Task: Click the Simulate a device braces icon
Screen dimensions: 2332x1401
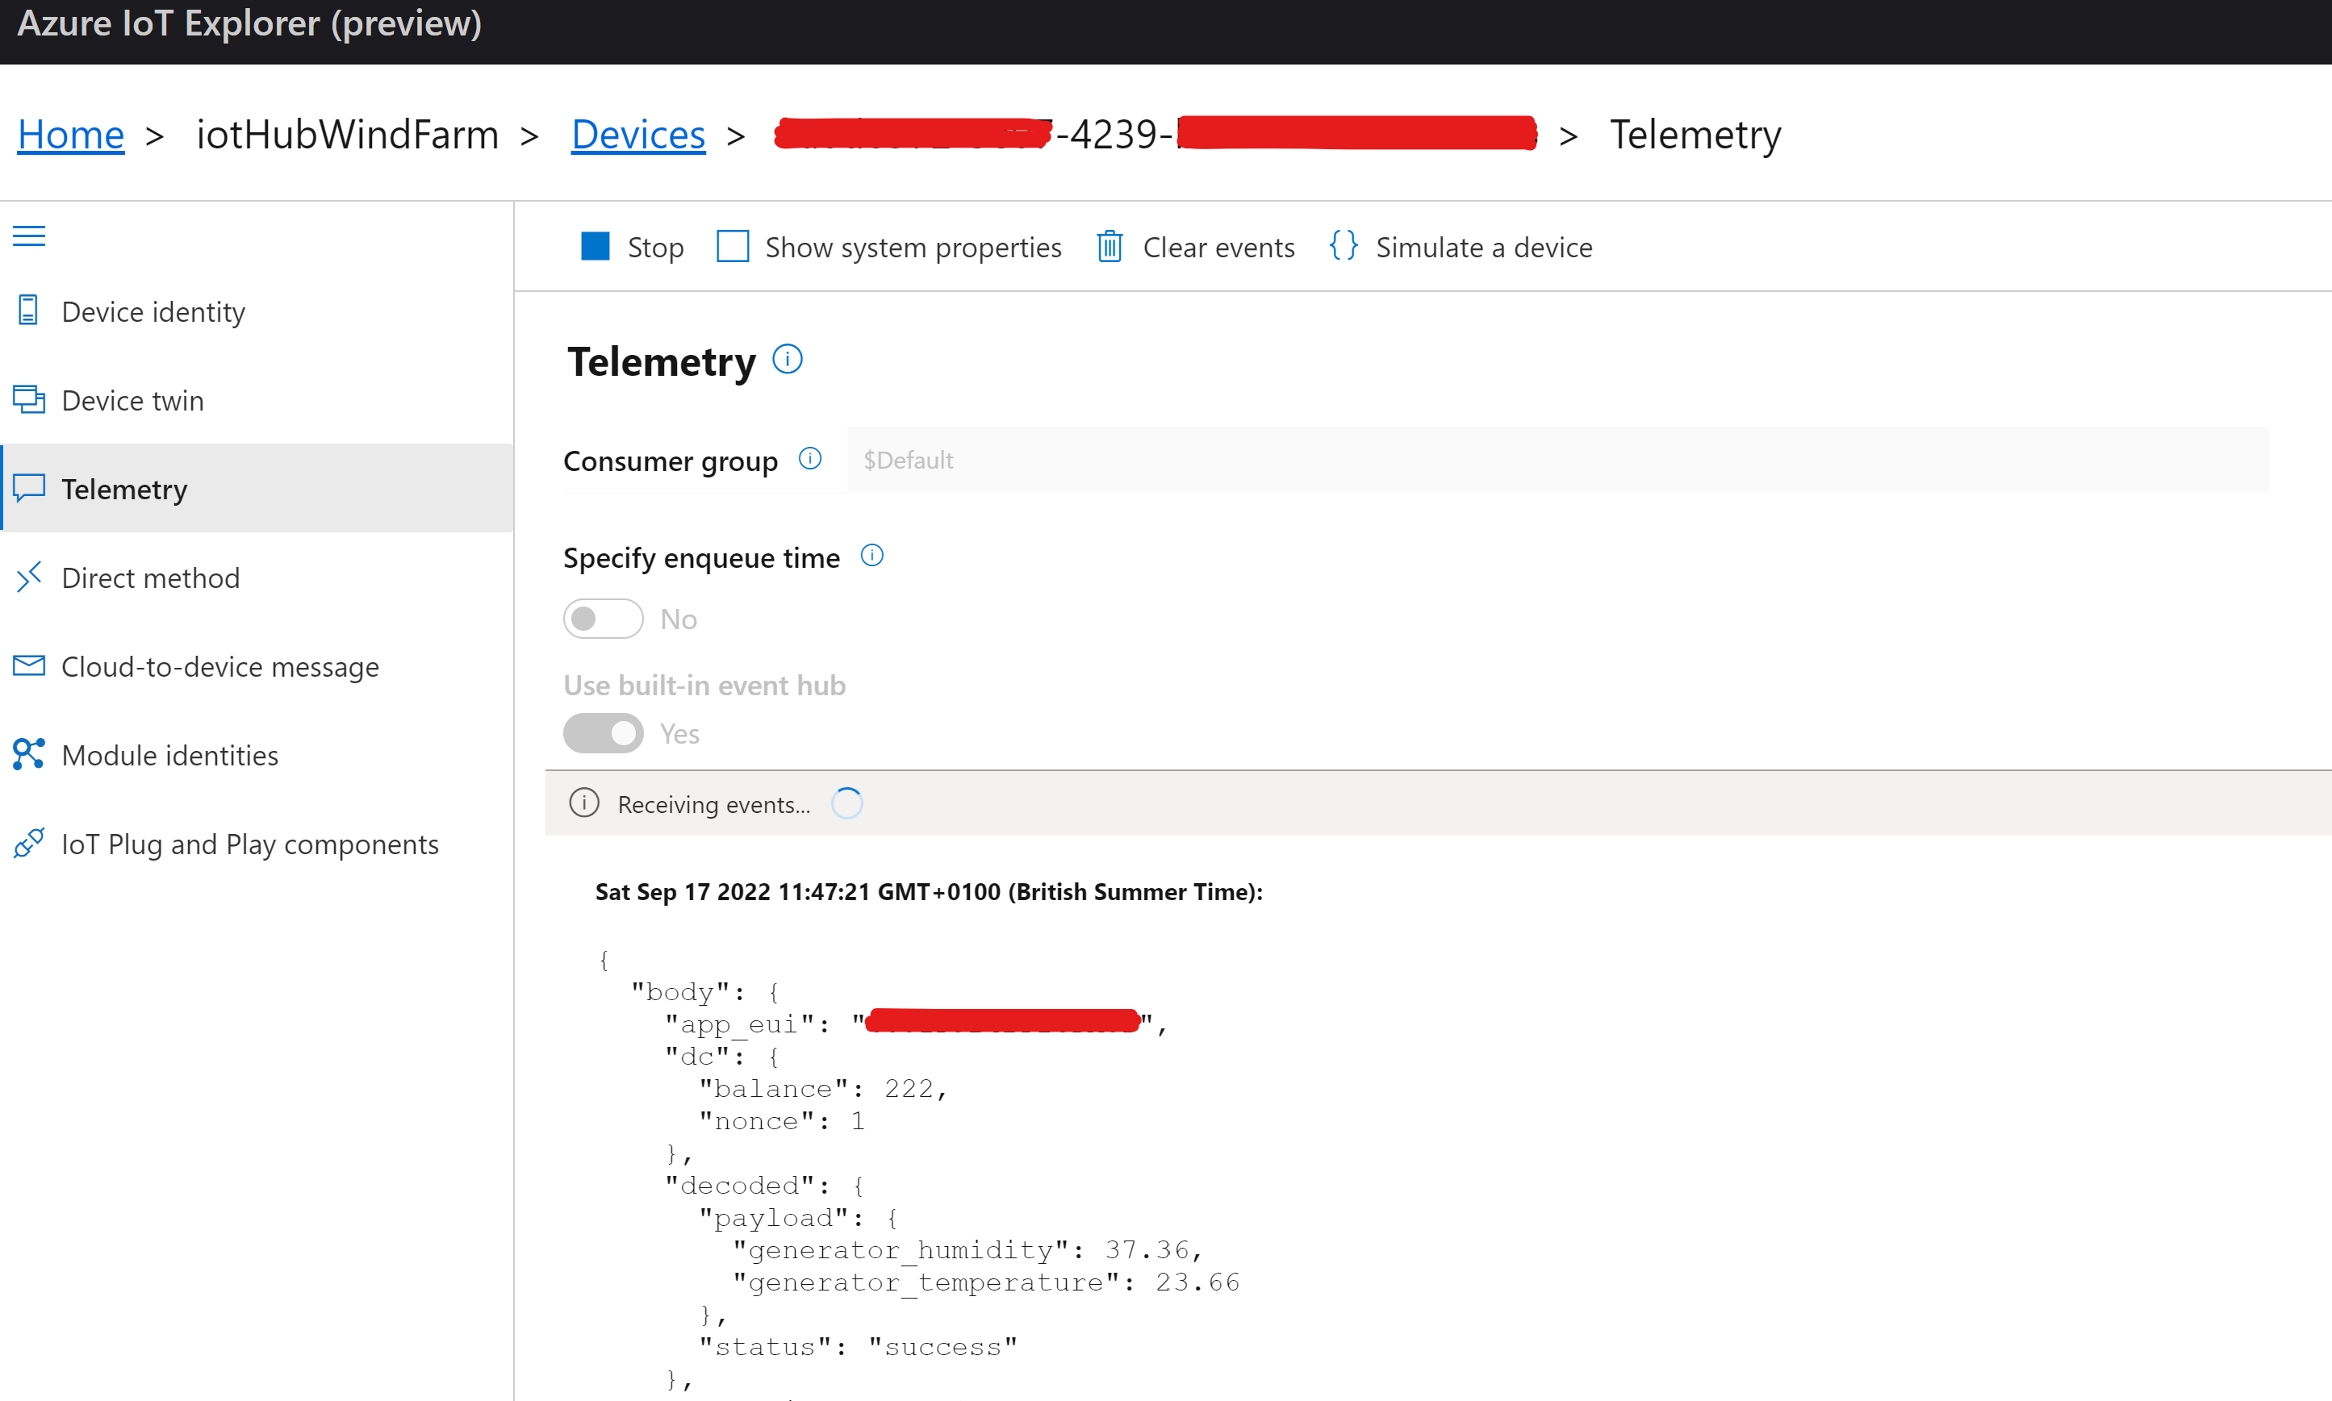Action: click(1343, 245)
